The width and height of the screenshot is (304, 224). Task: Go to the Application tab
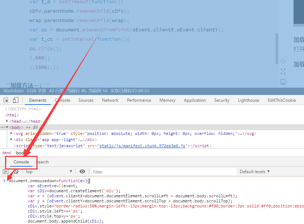coord(195,100)
